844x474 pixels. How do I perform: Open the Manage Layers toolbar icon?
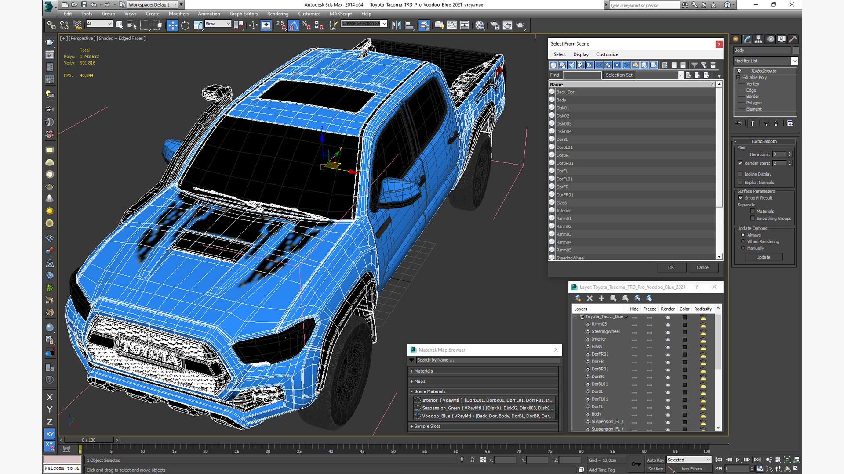(424, 25)
